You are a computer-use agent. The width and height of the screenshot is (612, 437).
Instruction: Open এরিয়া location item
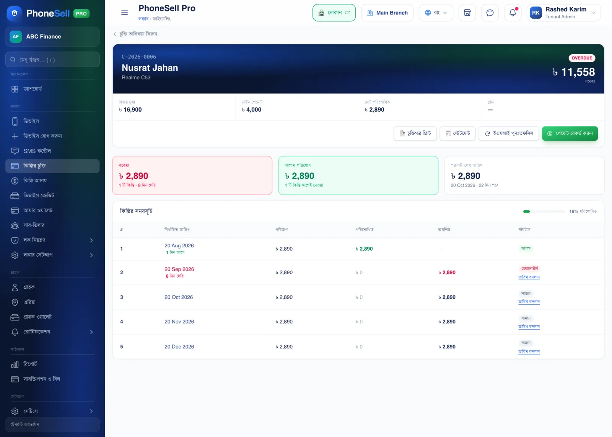pos(52,302)
